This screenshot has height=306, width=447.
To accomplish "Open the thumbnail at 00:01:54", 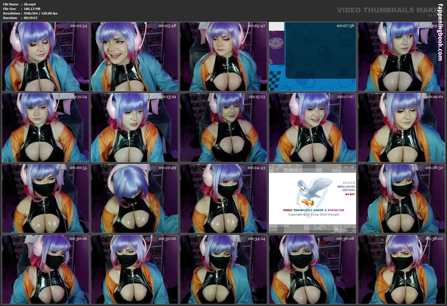I will click(x=45, y=57).
